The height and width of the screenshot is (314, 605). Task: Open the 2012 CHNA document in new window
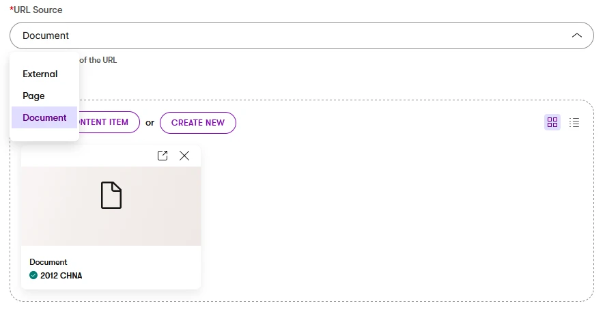click(163, 156)
